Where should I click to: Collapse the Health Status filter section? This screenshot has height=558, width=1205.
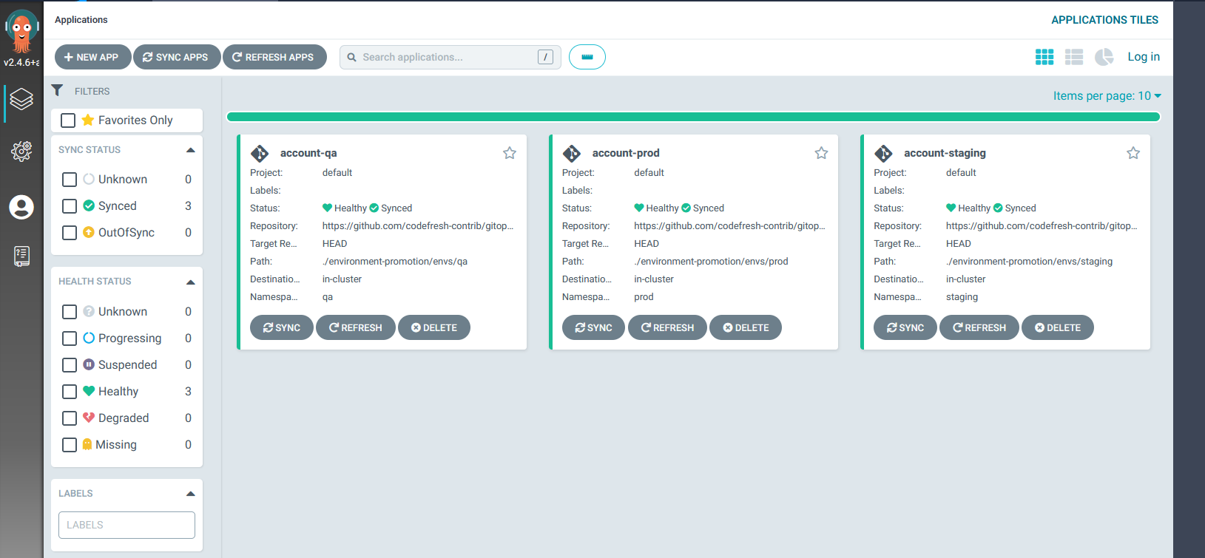(x=190, y=282)
